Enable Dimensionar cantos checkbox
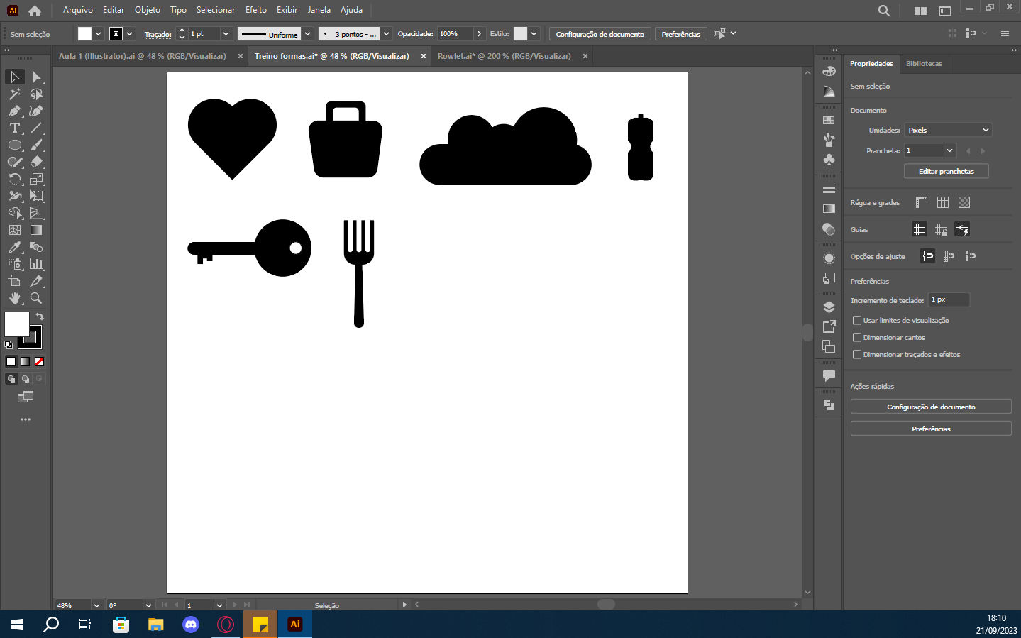 pos(857,337)
